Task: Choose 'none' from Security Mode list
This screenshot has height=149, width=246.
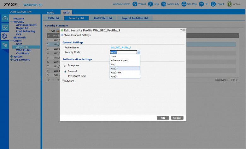Action: [125, 56]
